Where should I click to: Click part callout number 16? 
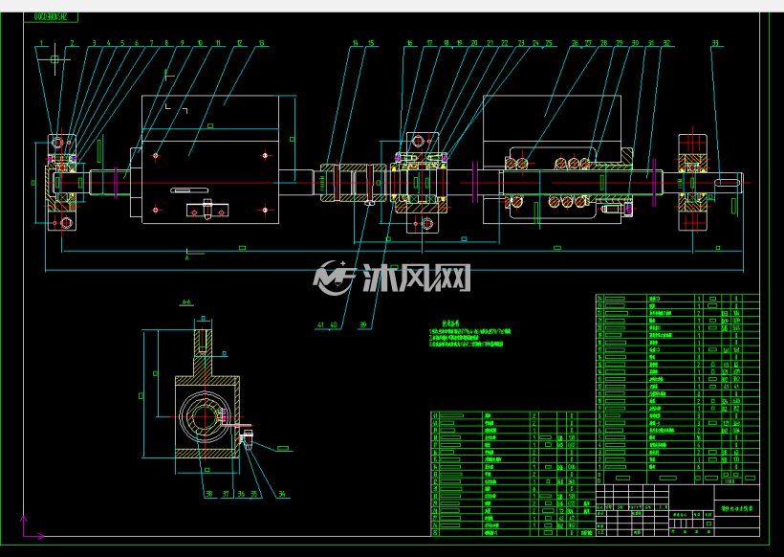point(409,43)
